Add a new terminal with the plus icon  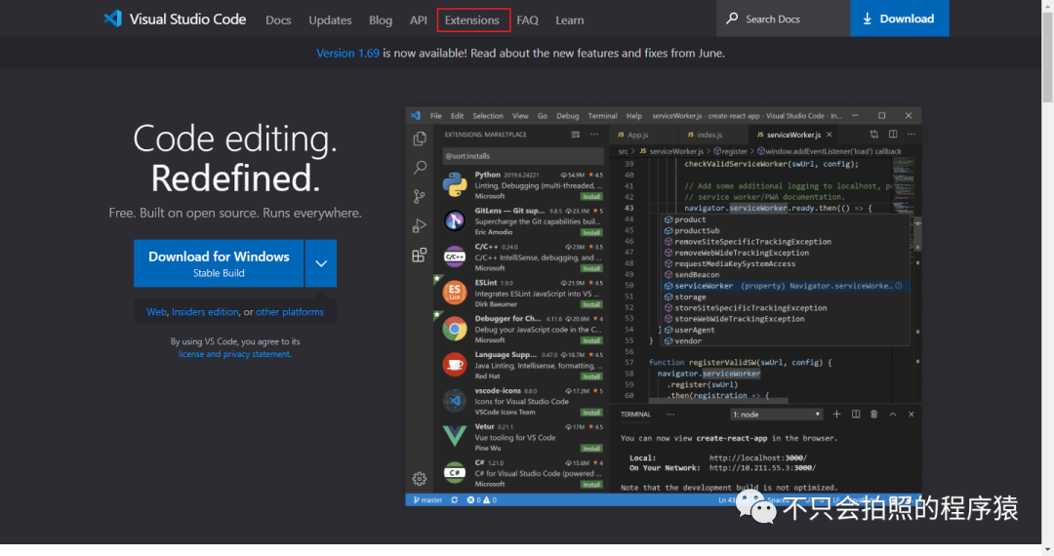pyautogui.click(x=836, y=415)
